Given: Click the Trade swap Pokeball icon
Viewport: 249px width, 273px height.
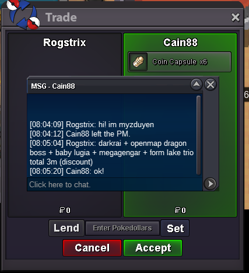Looking at the screenshot, I should [x=23, y=14].
